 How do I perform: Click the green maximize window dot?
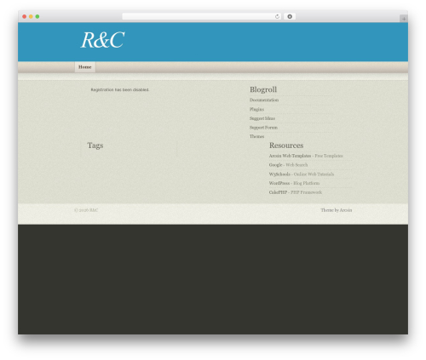(37, 16)
